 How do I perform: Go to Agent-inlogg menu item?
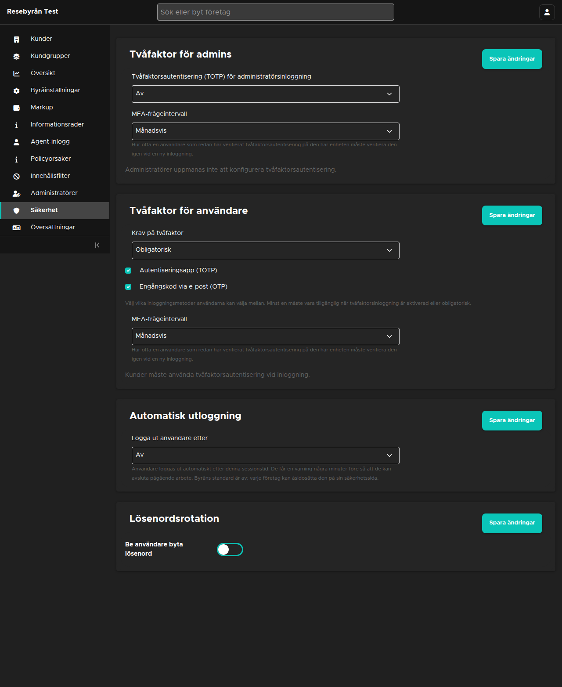(55, 142)
